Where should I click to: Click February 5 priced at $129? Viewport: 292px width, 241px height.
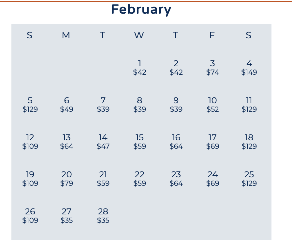coord(30,105)
